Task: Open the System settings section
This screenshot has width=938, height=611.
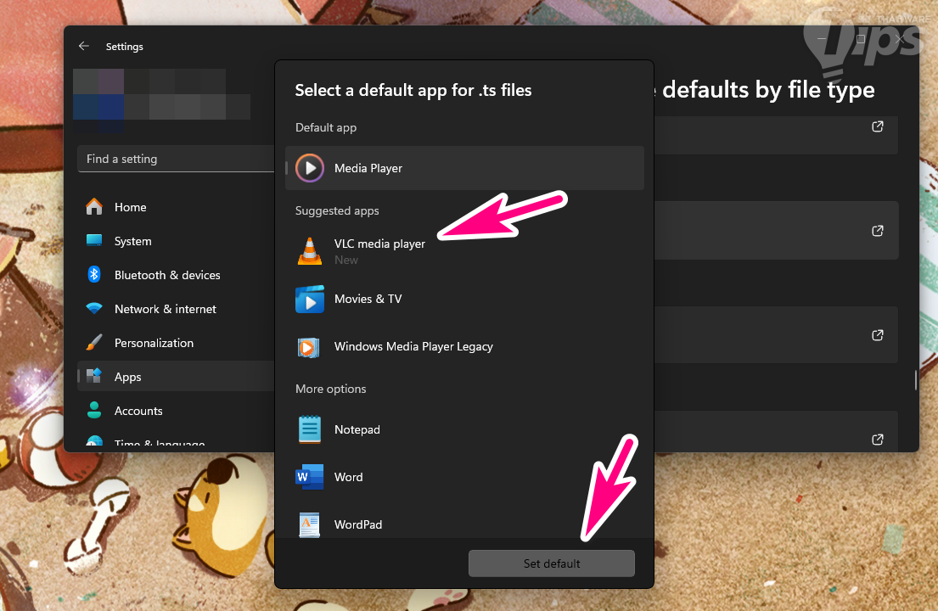Action: click(133, 241)
